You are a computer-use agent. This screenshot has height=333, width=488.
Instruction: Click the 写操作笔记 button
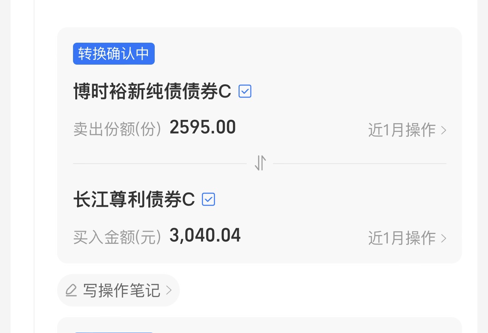[x=118, y=290]
